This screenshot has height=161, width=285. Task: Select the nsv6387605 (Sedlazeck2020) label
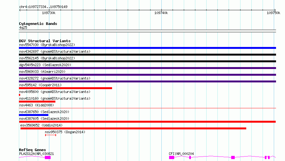(x=44, y=119)
